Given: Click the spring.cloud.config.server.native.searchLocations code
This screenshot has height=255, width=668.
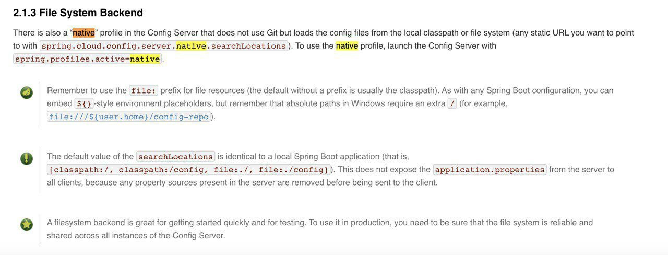Looking at the screenshot, I should (x=164, y=46).
